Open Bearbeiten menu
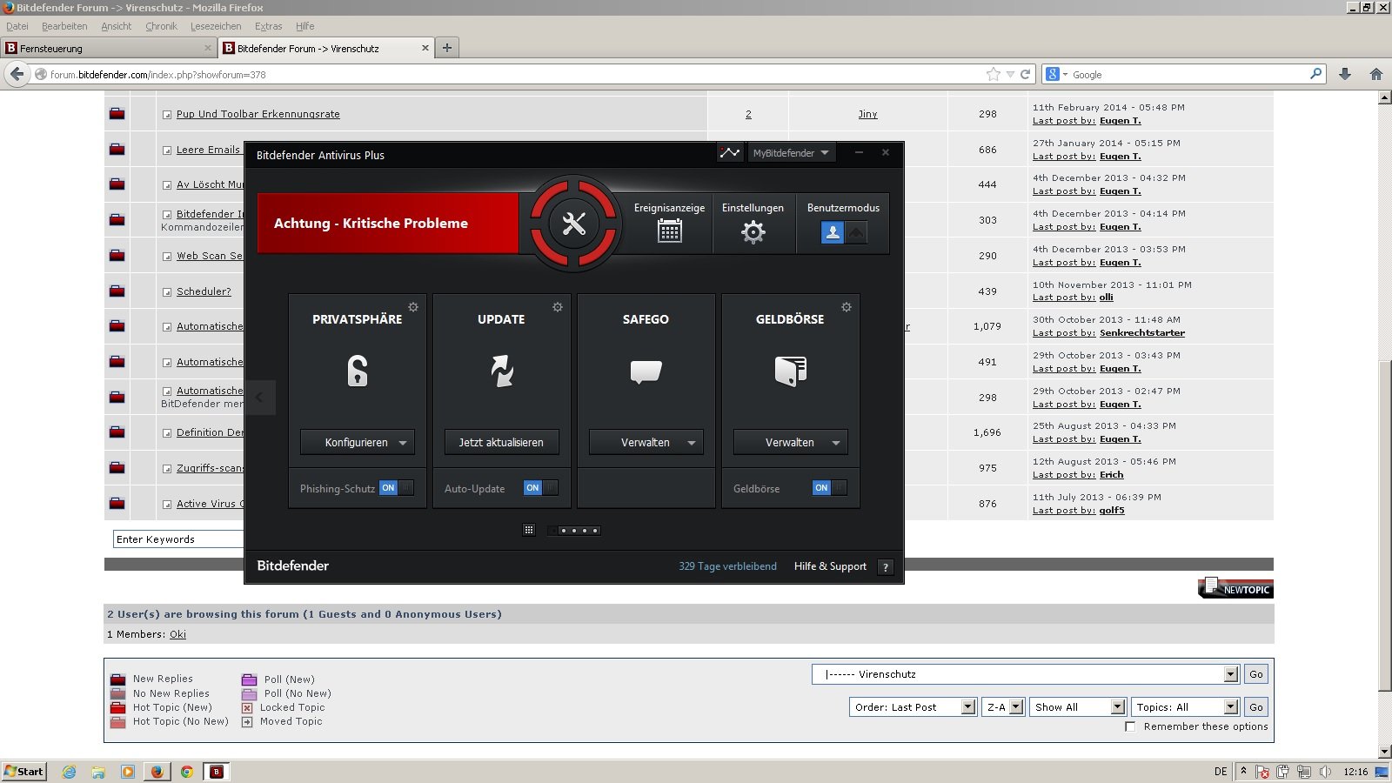The image size is (1392, 783). [x=64, y=26]
